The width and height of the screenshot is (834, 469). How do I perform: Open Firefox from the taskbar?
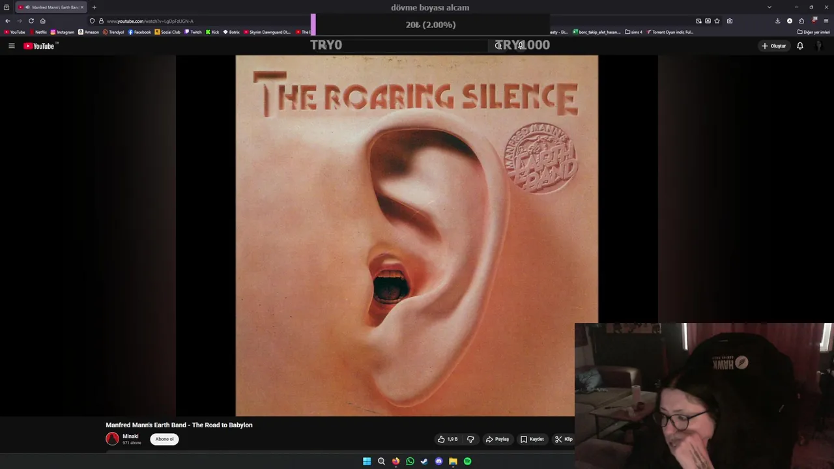[395, 461]
